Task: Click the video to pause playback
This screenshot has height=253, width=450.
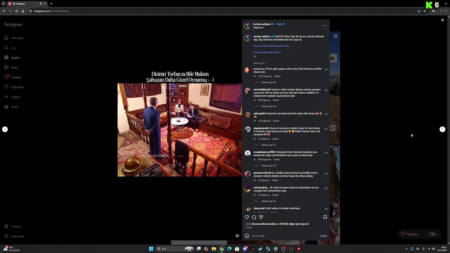Action: coord(180,130)
